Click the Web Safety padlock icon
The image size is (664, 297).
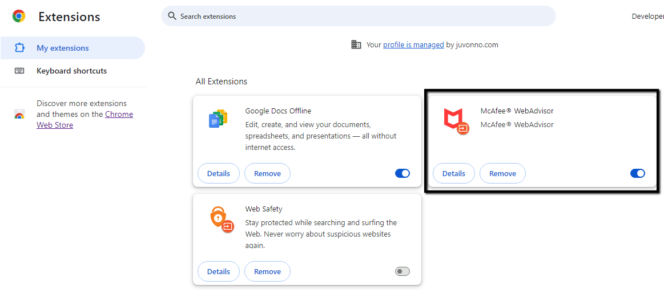pos(222,219)
